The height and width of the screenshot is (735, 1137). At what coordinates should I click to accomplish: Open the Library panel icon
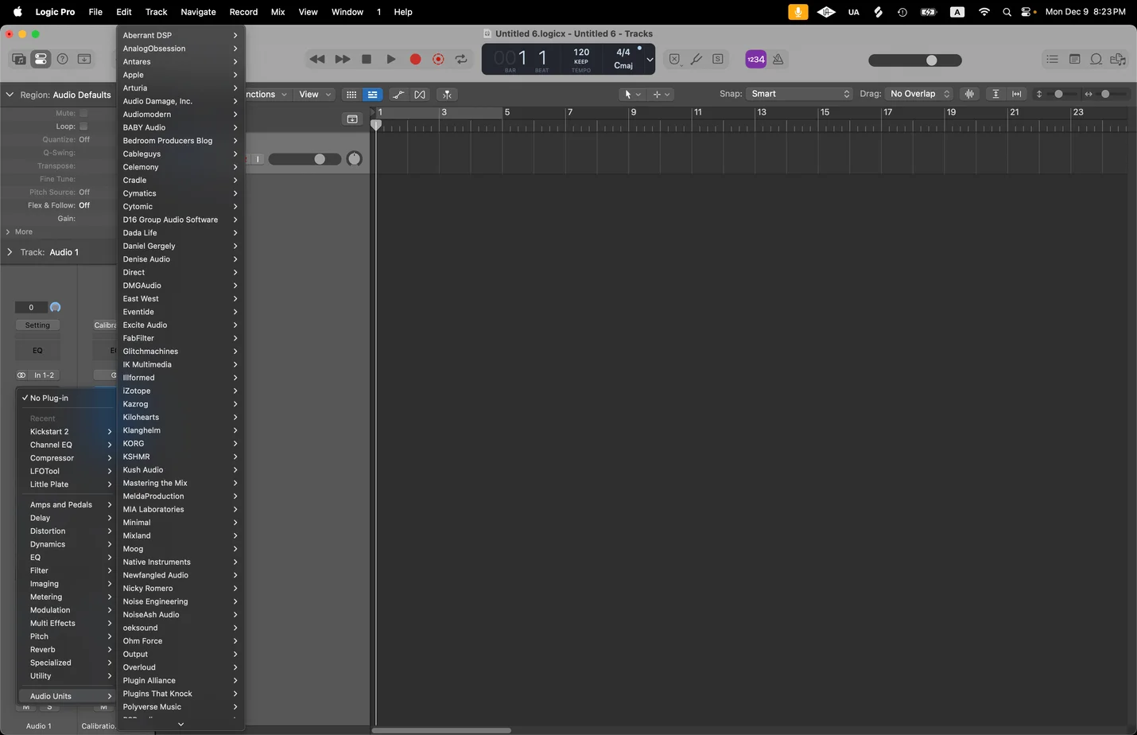pos(18,59)
